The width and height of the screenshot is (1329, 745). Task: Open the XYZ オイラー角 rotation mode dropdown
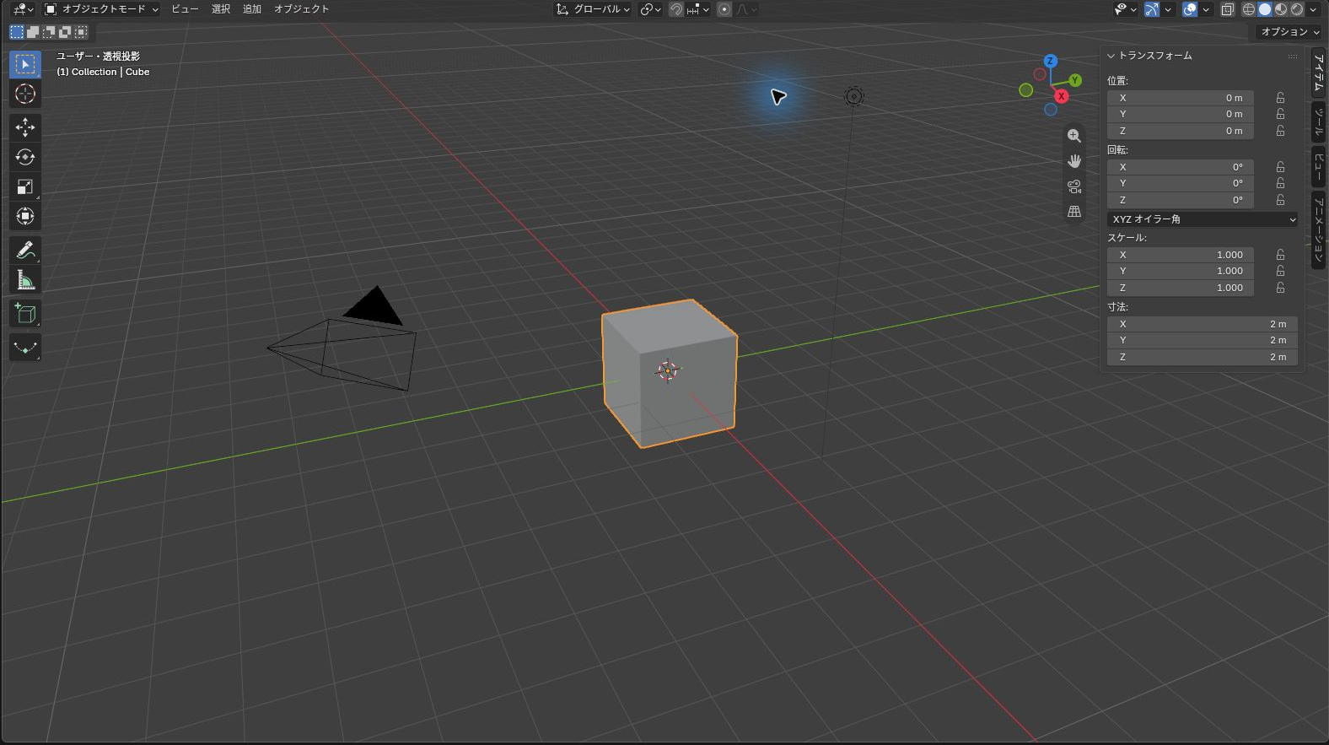[x=1203, y=219]
